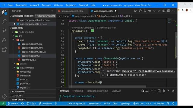Switch to the app.component.html editor tab
The width and height of the screenshot is (193, 108).
(72, 11)
